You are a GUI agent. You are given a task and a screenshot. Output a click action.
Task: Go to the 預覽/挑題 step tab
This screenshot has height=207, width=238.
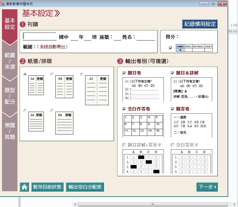[10, 131]
